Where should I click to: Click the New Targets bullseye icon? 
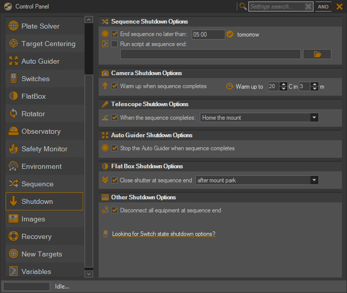point(14,253)
